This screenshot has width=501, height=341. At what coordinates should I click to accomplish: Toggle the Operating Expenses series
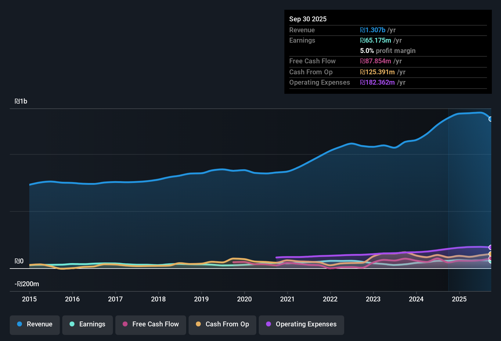pyautogui.click(x=301, y=324)
